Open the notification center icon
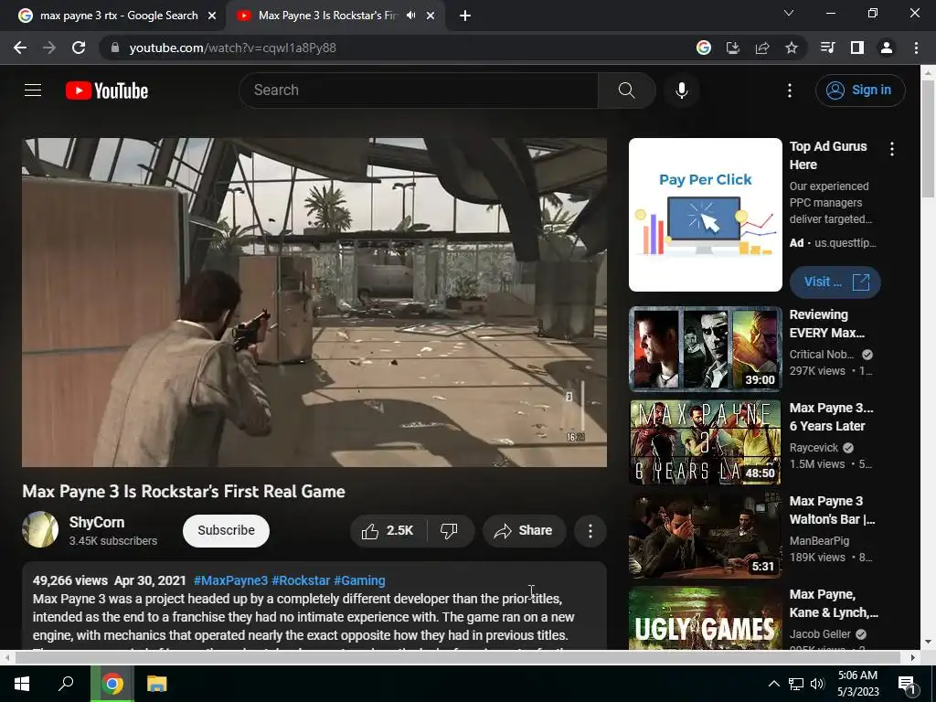The image size is (936, 702). coord(907,684)
